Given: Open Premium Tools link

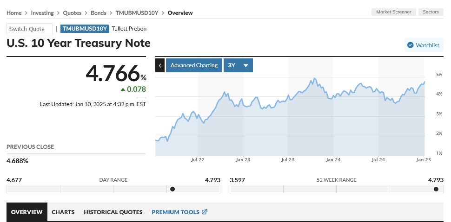Looking at the screenshot, I should [x=175, y=212].
